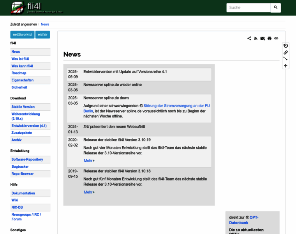Focus the Suche search field
Screen dimensions: 296x234
248,7
